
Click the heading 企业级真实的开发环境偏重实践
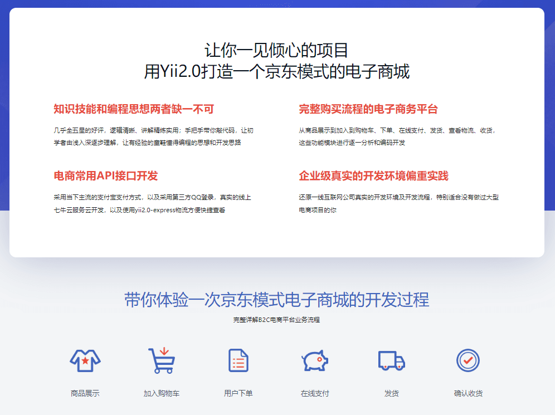[x=373, y=176]
